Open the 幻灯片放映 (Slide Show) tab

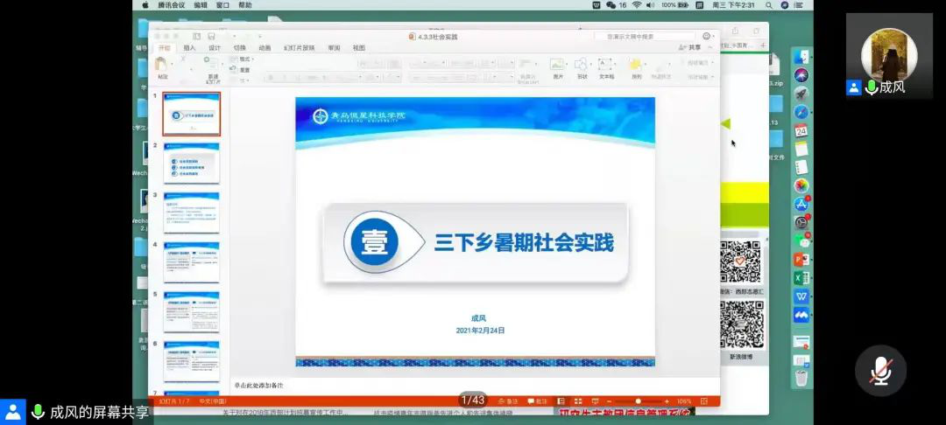point(300,48)
